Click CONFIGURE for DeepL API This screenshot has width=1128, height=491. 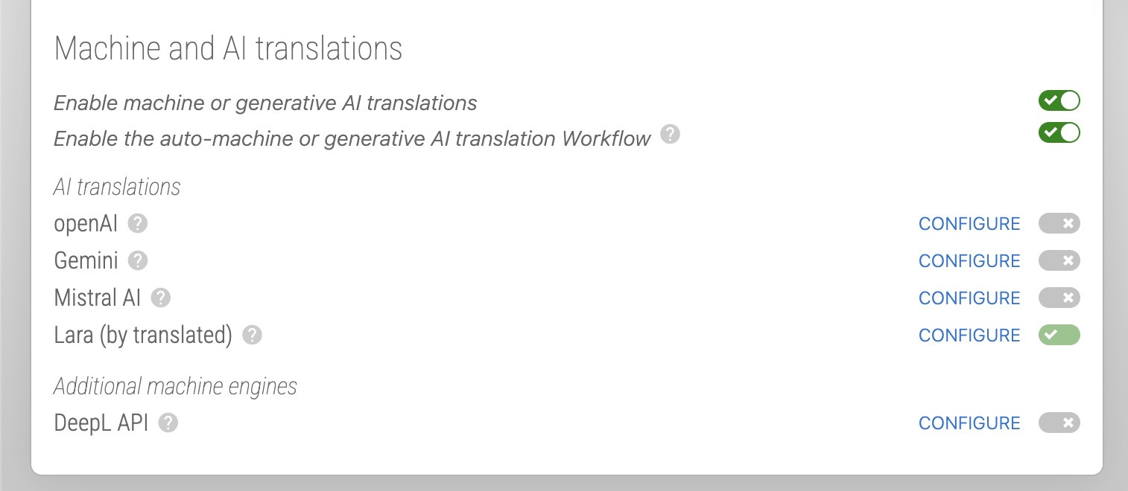coord(969,423)
